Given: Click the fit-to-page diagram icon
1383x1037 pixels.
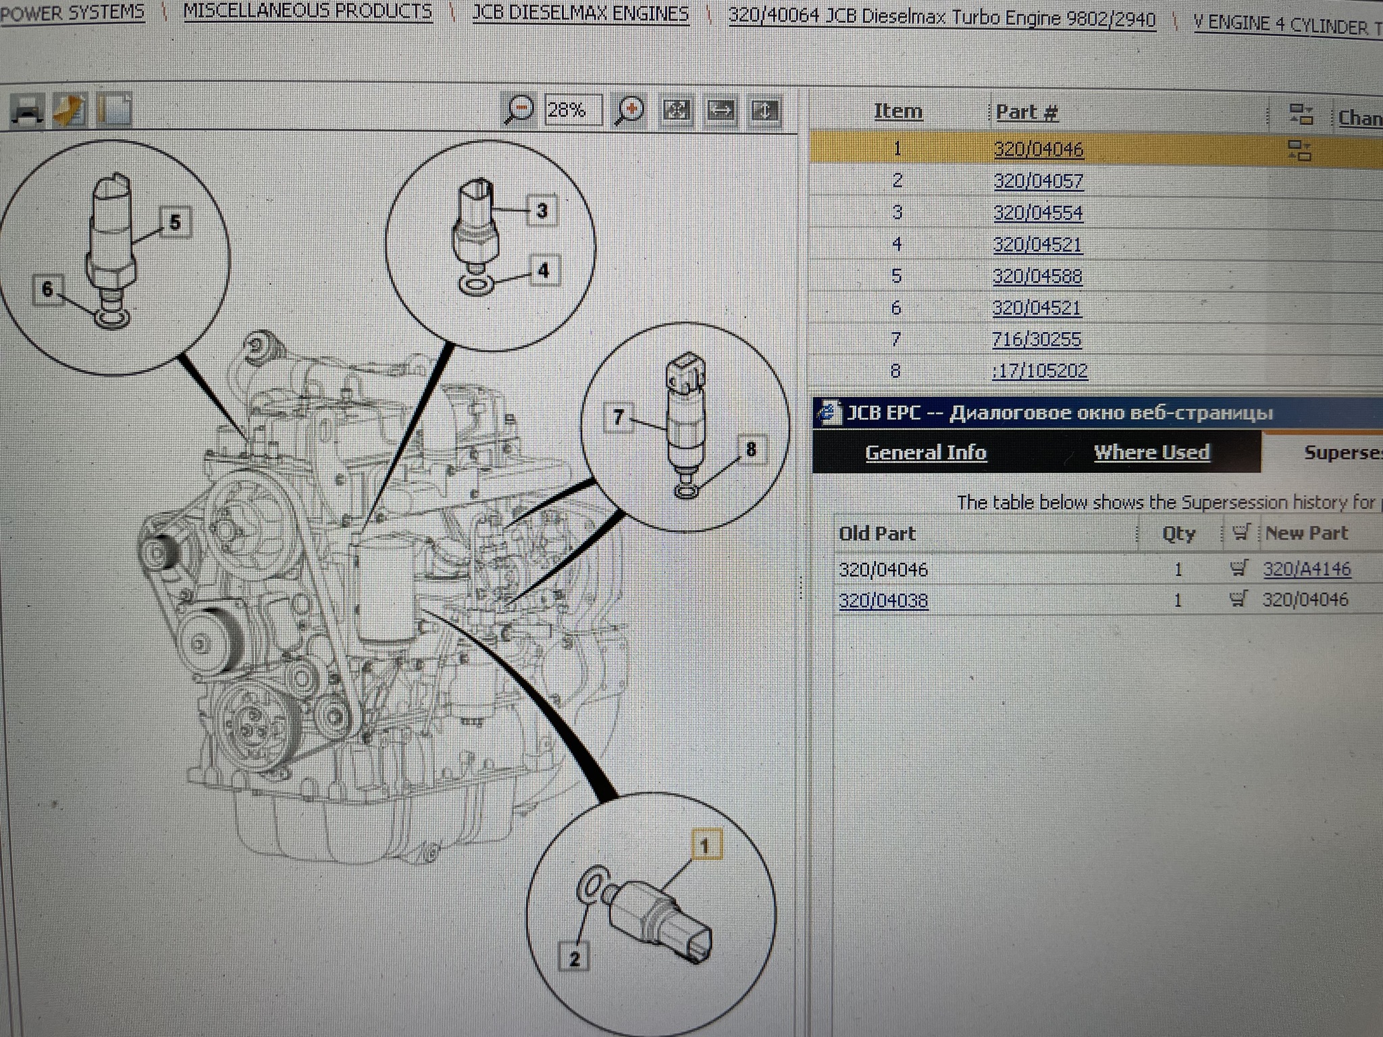Looking at the screenshot, I should tap(676, 110).
